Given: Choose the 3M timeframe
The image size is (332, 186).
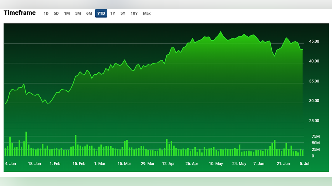Looking at the screenshot, I should (78, 13).
